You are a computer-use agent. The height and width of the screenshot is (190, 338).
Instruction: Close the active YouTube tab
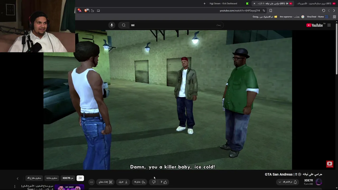254,3
